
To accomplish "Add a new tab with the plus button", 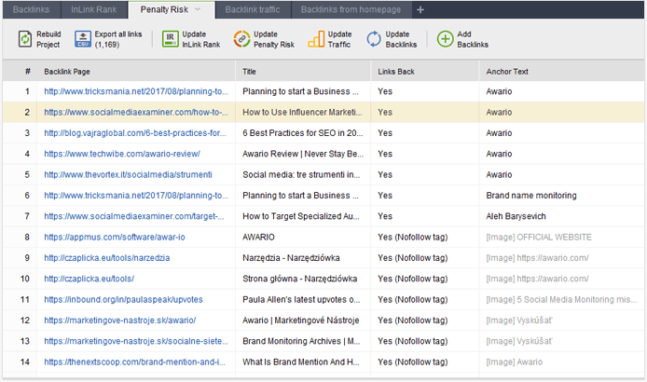I will click(x=420, y=9).
